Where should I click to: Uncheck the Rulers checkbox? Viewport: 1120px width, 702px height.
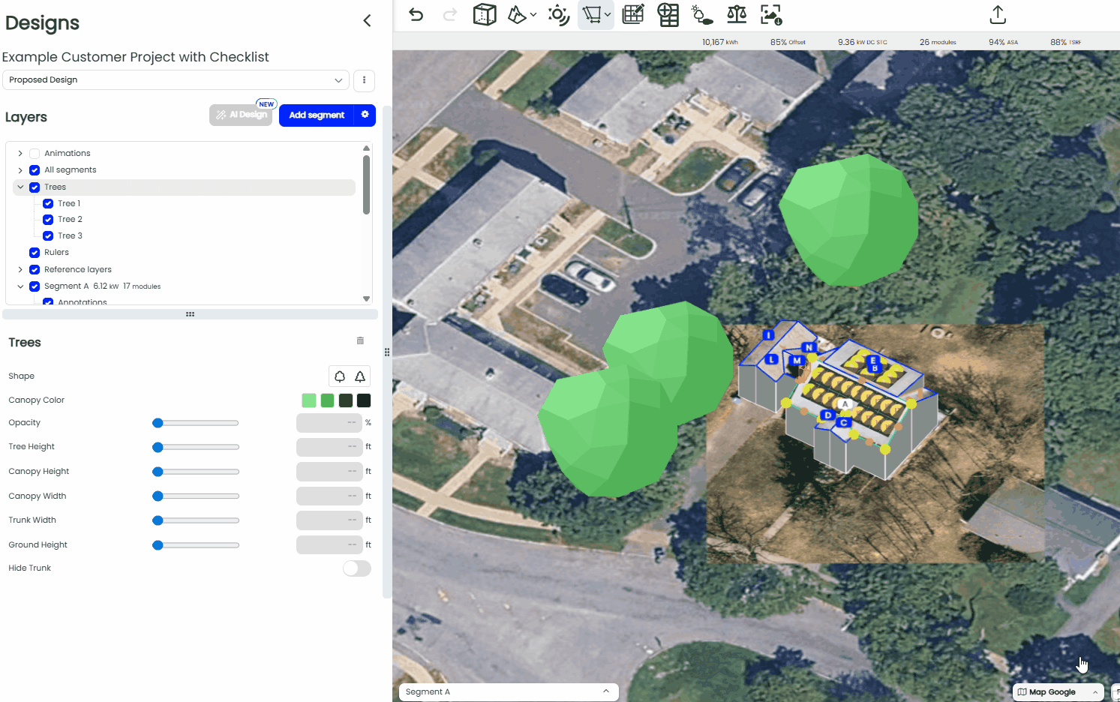(x=35, y=253)
